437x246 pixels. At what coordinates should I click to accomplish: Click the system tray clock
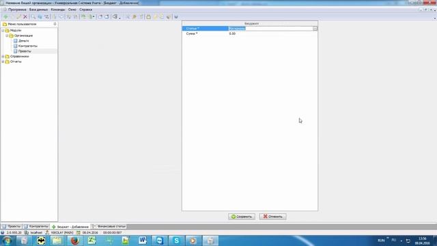pyautogui.click(x=422, y=241)
